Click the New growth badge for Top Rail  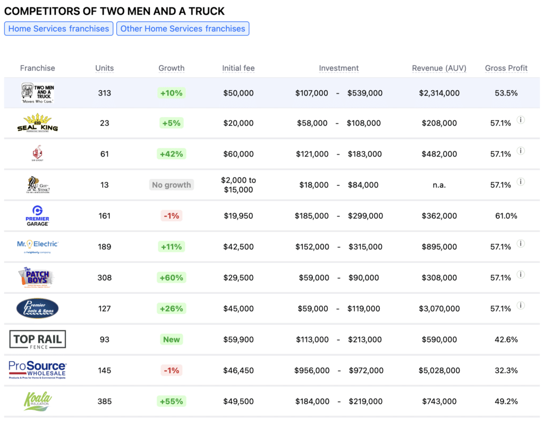coord(172,340)
